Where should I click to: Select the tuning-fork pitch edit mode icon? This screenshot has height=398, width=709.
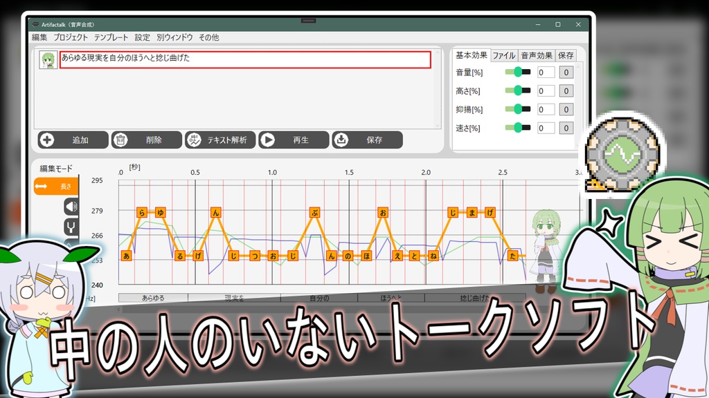(x=71, y=227)
